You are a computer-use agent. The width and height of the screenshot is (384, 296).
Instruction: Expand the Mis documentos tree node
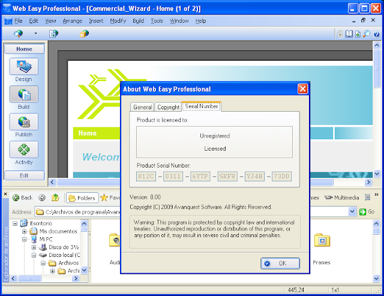(25, 231)
